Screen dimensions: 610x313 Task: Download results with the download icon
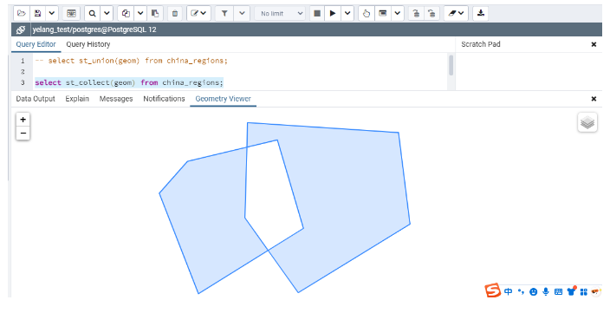[x=481, y=13]
